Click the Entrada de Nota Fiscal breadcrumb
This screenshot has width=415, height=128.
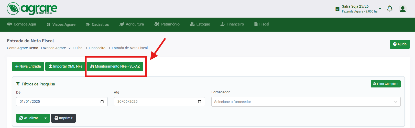(130, 48)
